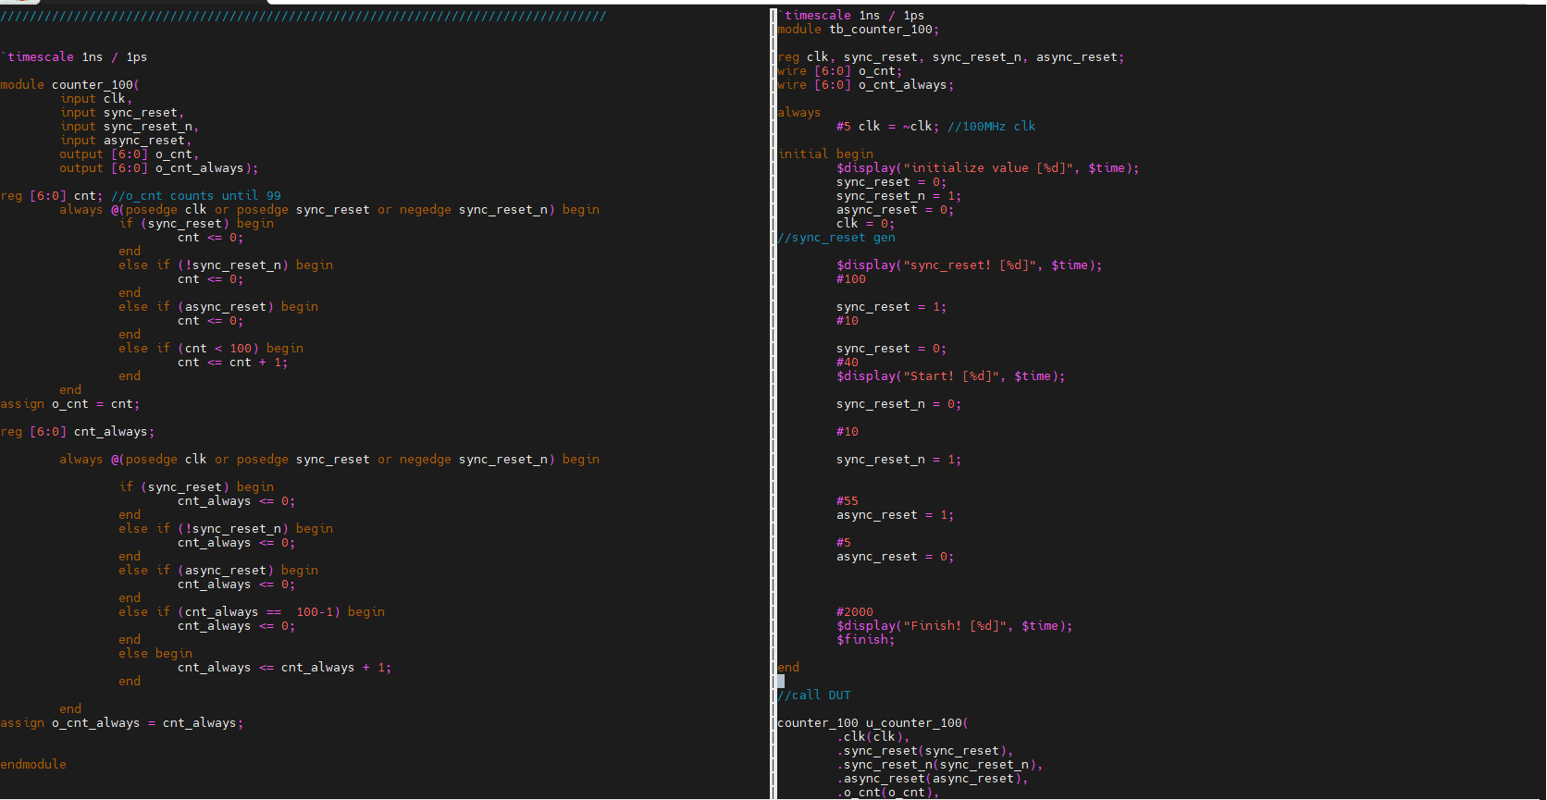1547x800 pixels.
Task: Click the '#100' delay line
Action: [851, 279]
